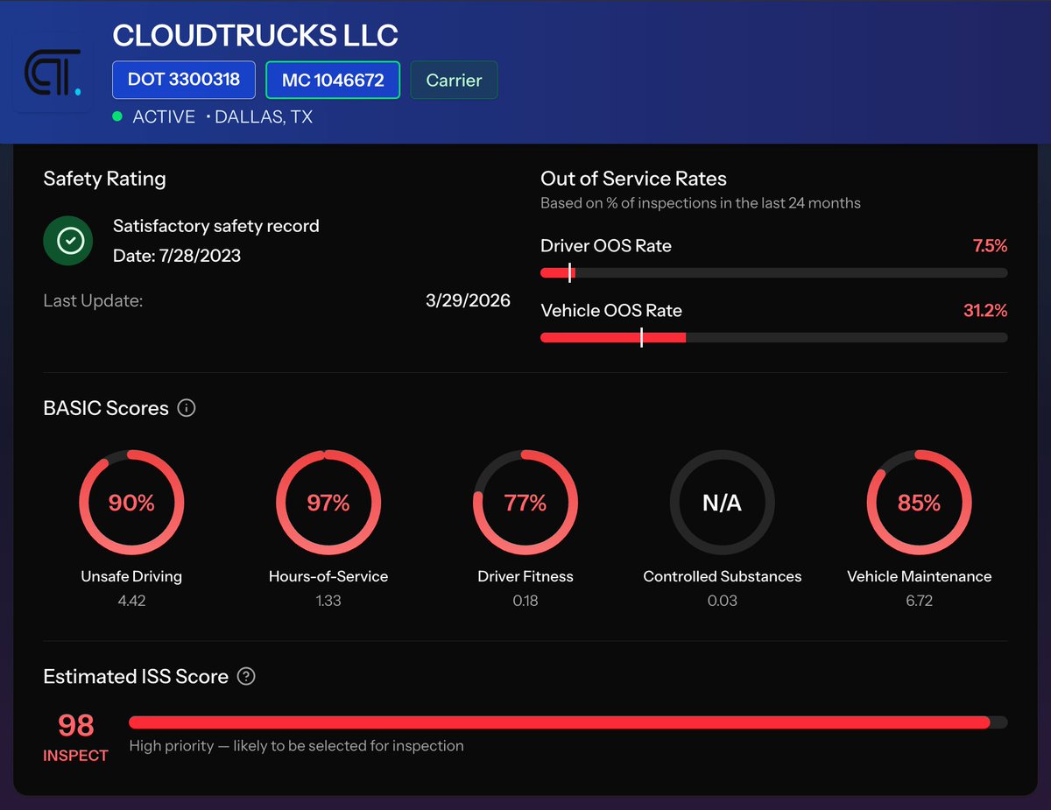The width and height of the screenshot is (1051, 810).
Task: Click the INSPECT recommendation label
Action: (76, 756)
